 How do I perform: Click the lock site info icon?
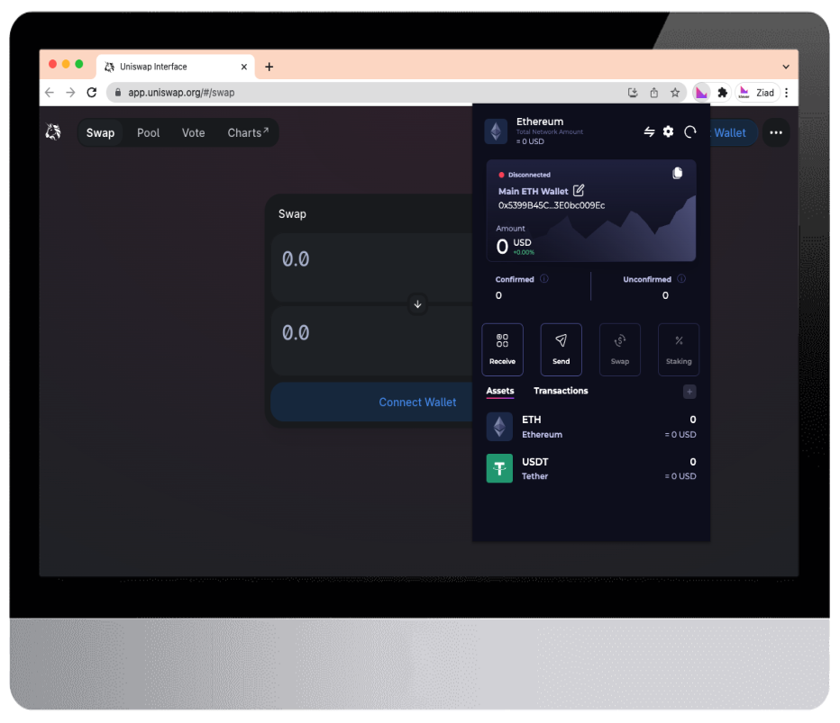point(118,93)
